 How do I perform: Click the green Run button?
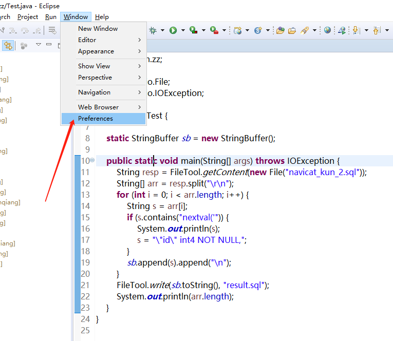(173, 31)
